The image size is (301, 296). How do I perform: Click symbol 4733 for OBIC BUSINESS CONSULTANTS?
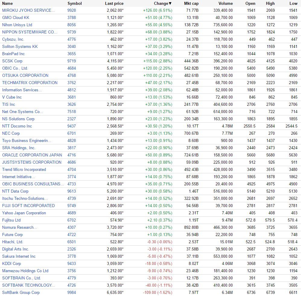pos(72,184)
